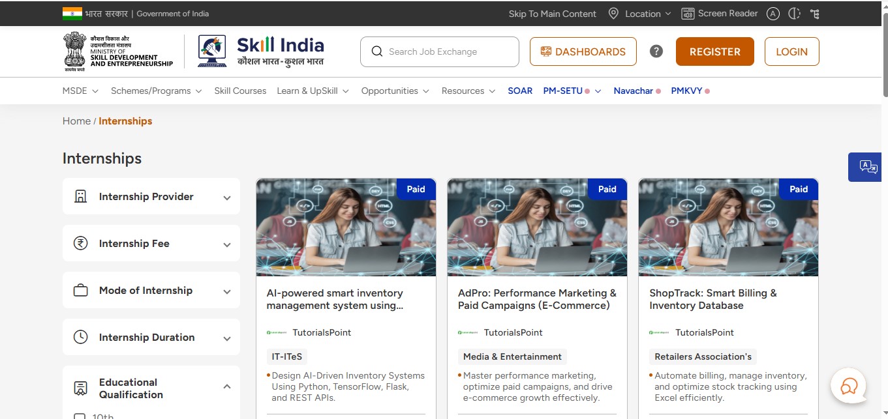Image resolution: width=888 pixels, height=419 pixels.
Task: Go to Home via the breadcrumb
Action: pos(76,121)
